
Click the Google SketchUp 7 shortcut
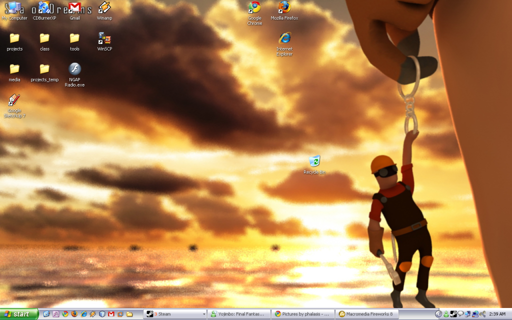(14, 106)
